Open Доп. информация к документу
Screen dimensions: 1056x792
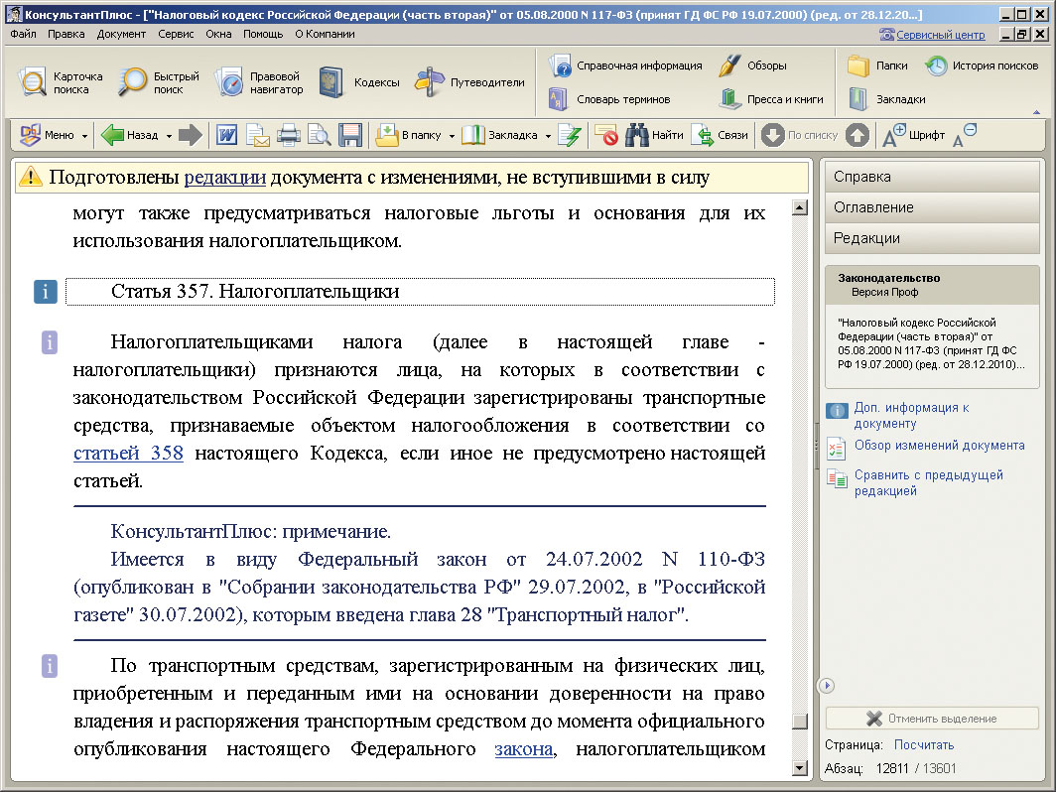pos(911,416)
